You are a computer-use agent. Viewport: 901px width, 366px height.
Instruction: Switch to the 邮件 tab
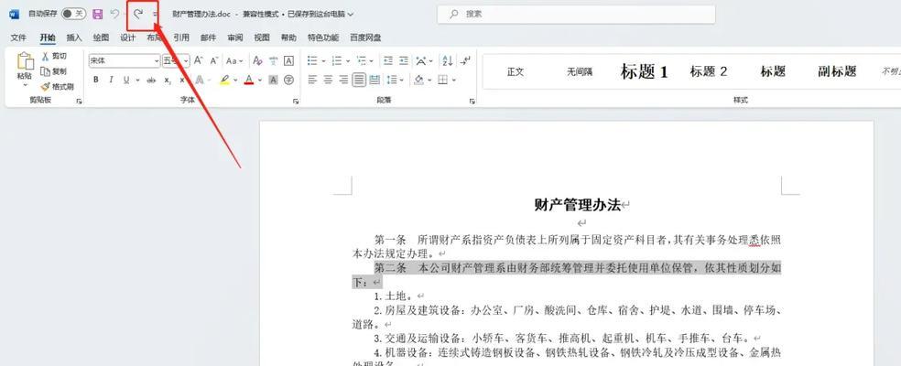click(x=208, y=38)
